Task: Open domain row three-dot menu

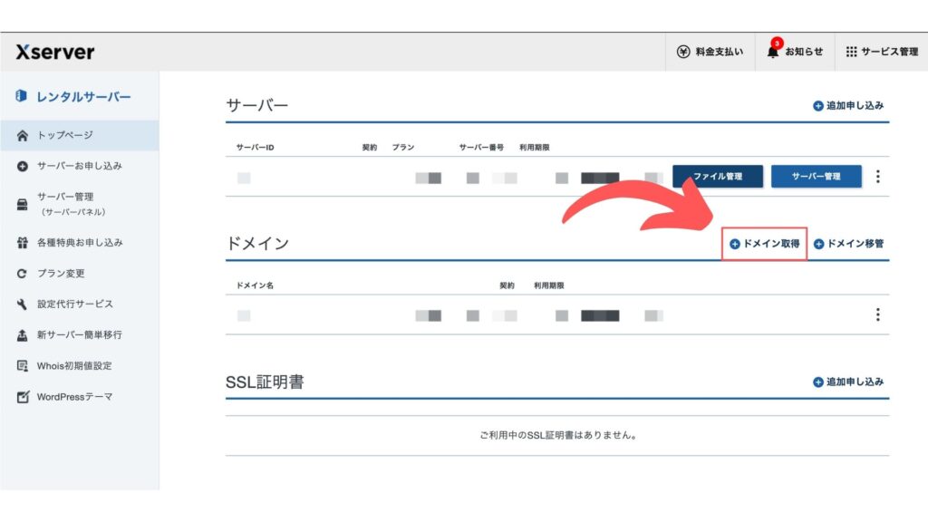Action: point(877,314)
